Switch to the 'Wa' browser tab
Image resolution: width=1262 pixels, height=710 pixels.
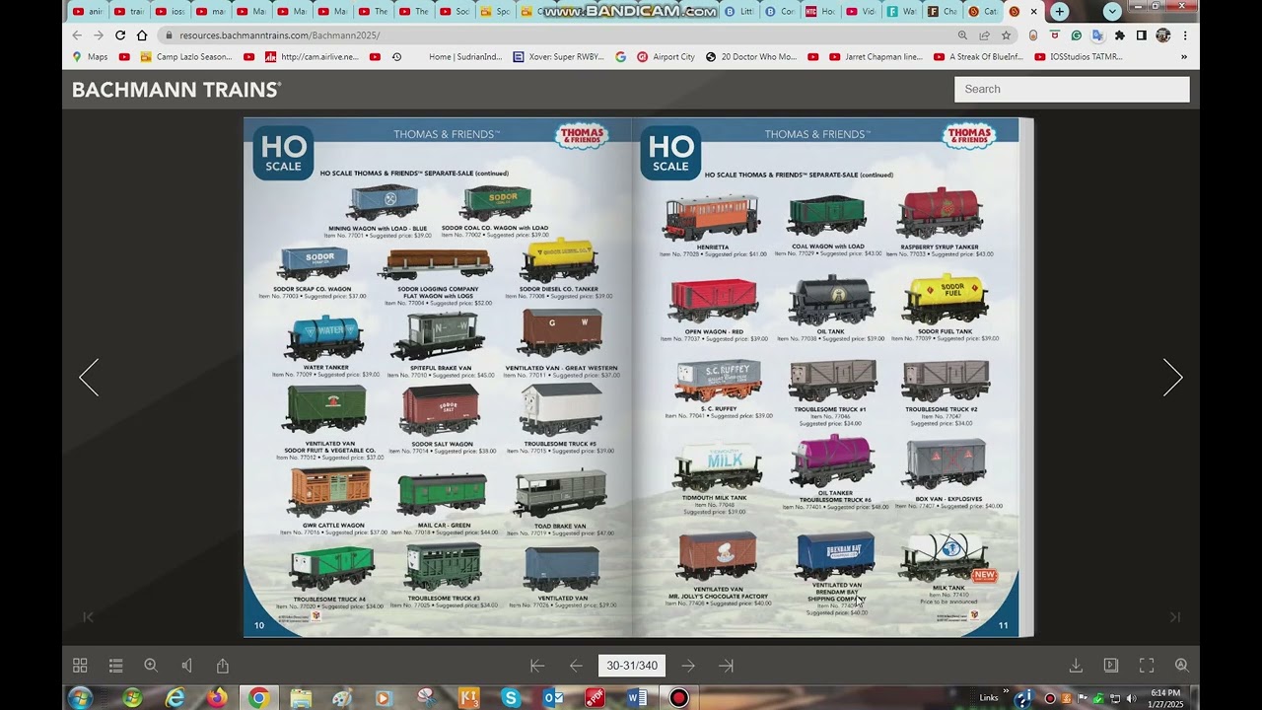pos(903,12)
